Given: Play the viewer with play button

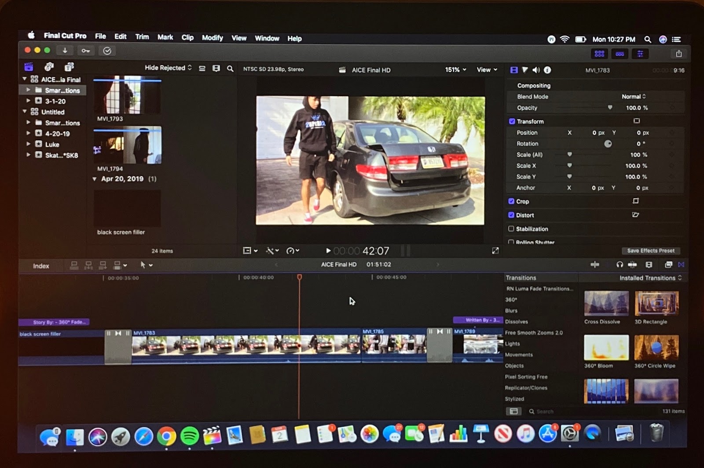Looking at the screenshot, I should tap(328, 250).
